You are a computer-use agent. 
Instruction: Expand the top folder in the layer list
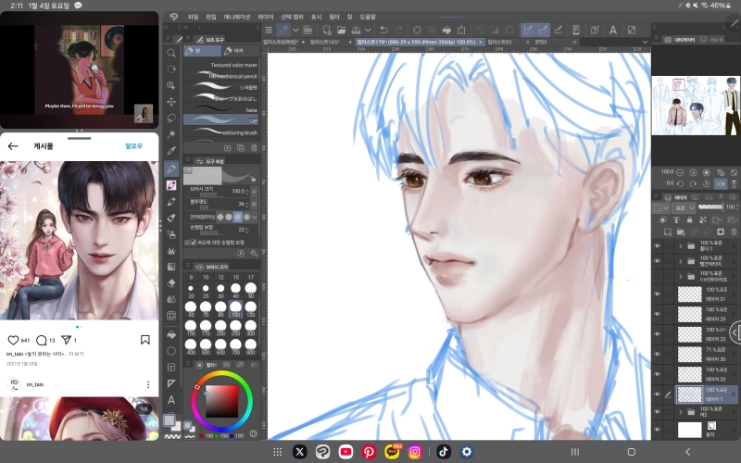680,247
